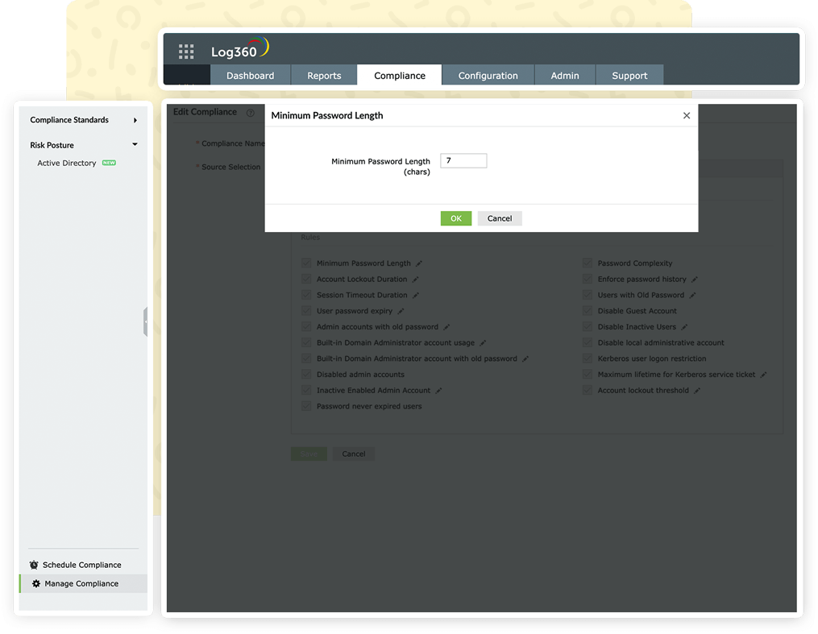The width and height of the screenshot is (818, 634).
Task: Edit Enforce password history pencil icon
Action: coord(695,280)
